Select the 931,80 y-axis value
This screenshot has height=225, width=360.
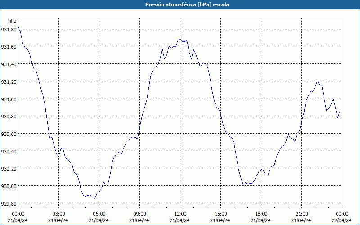tap(9, 29)
